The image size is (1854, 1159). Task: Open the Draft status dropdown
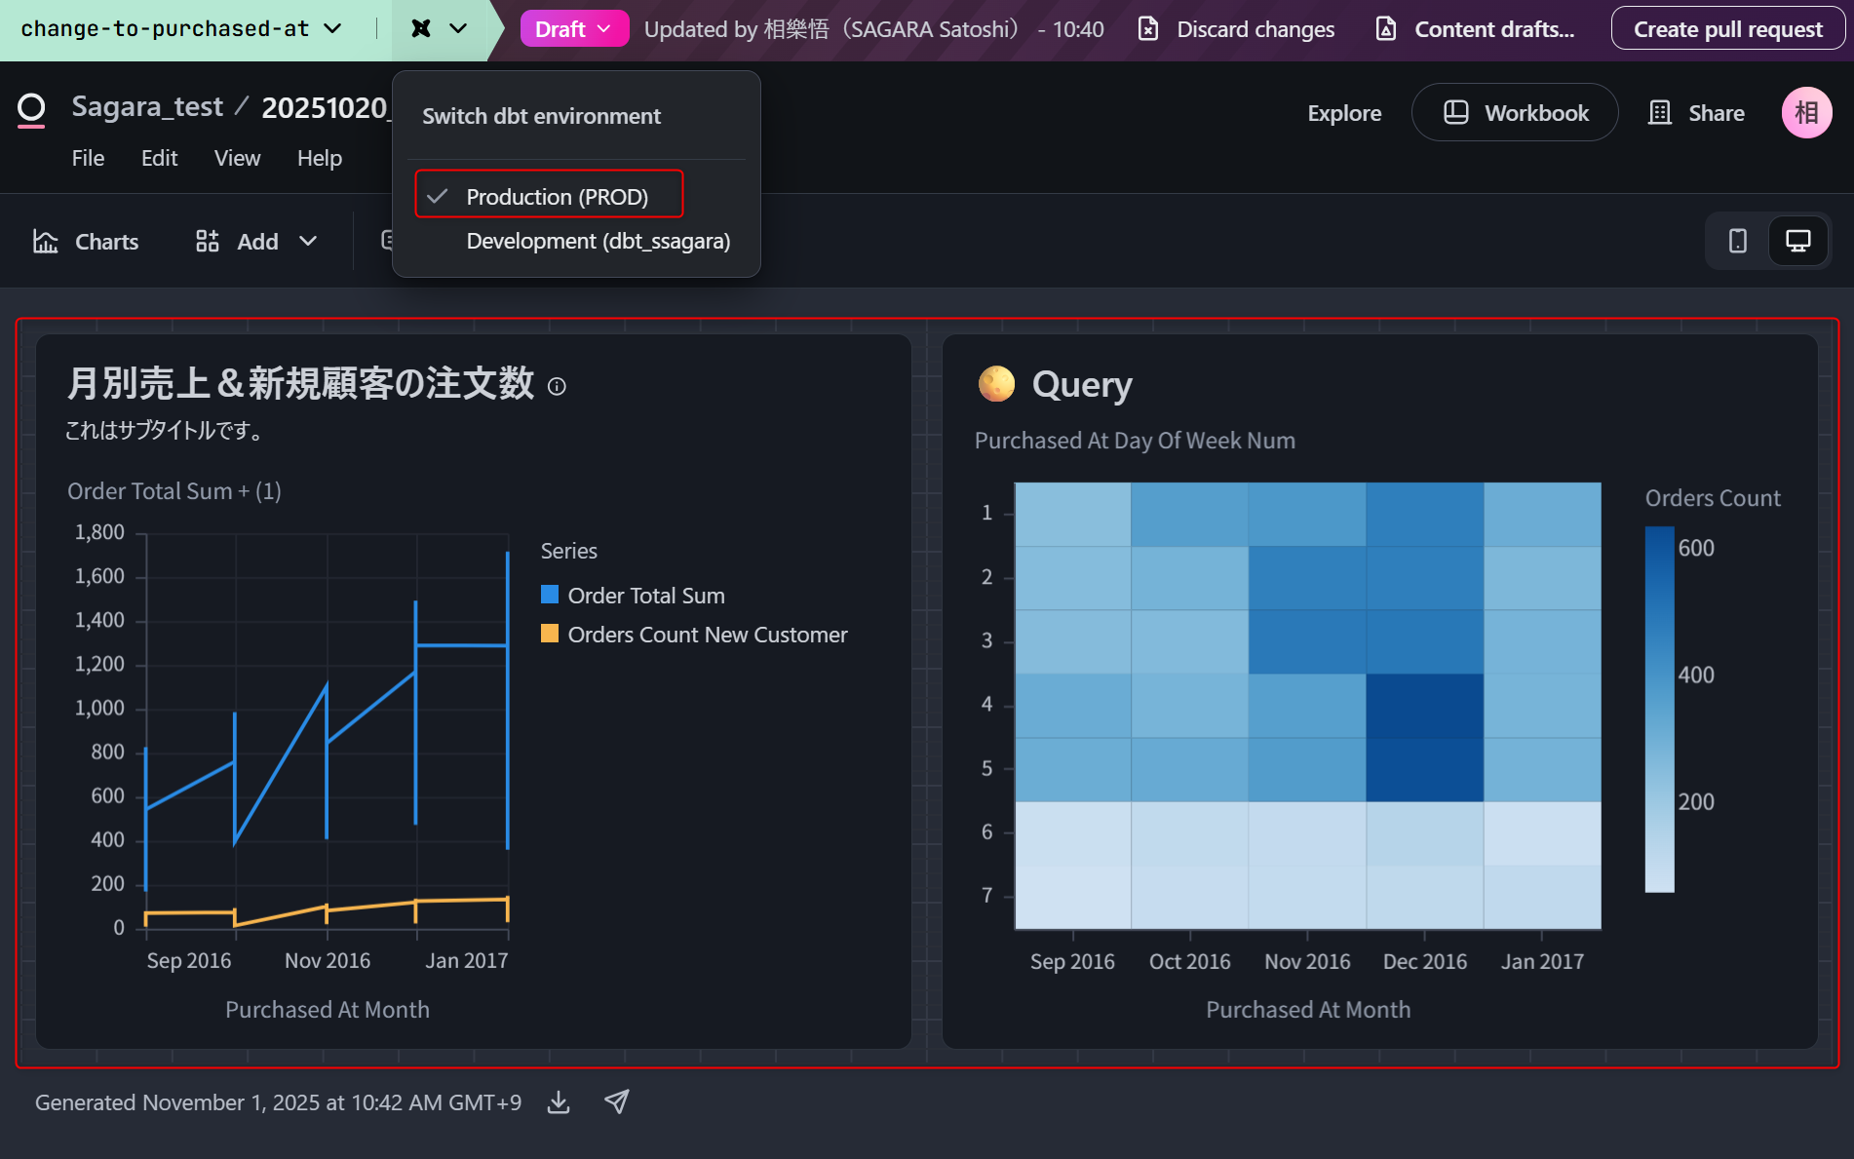point(573,29)
